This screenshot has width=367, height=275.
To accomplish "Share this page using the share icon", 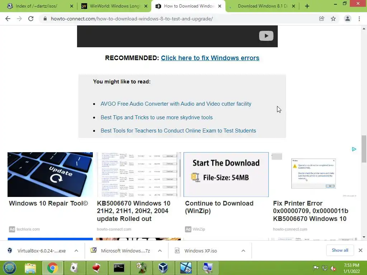I will click(321, 19).
